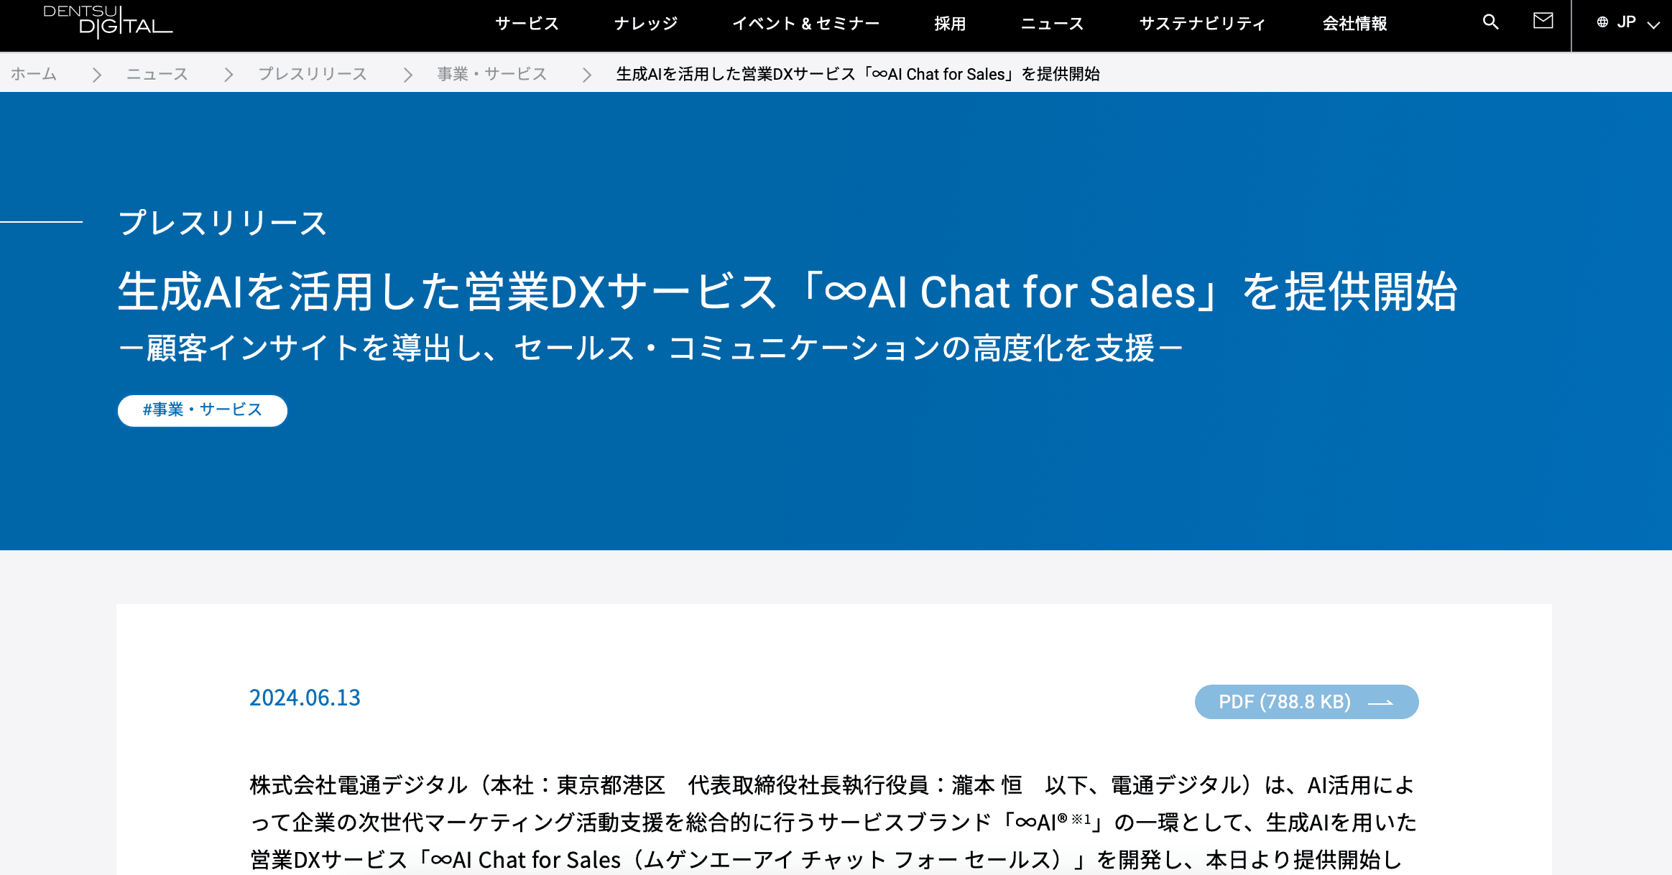Click the date text 2024.06.13
The height and width of the screenshot is (875, 1672).
(x=305, y=698)
